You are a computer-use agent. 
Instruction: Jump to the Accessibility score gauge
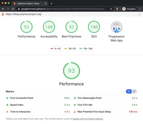coord(49,27)
